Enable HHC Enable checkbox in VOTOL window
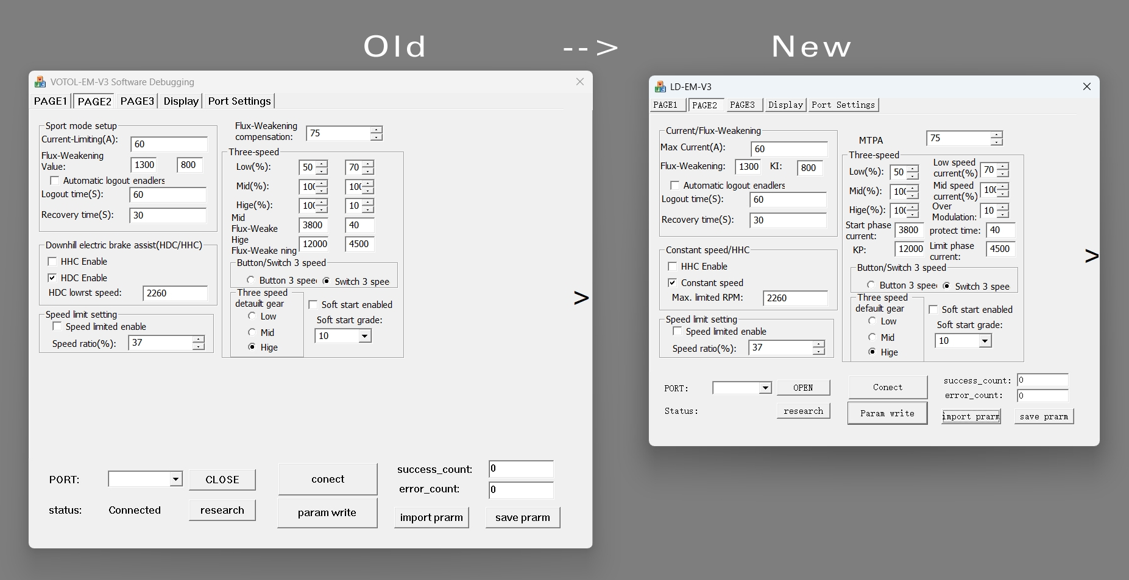Image resolution: width=1129 pixels, height=580 pixels. pos(52,262)
